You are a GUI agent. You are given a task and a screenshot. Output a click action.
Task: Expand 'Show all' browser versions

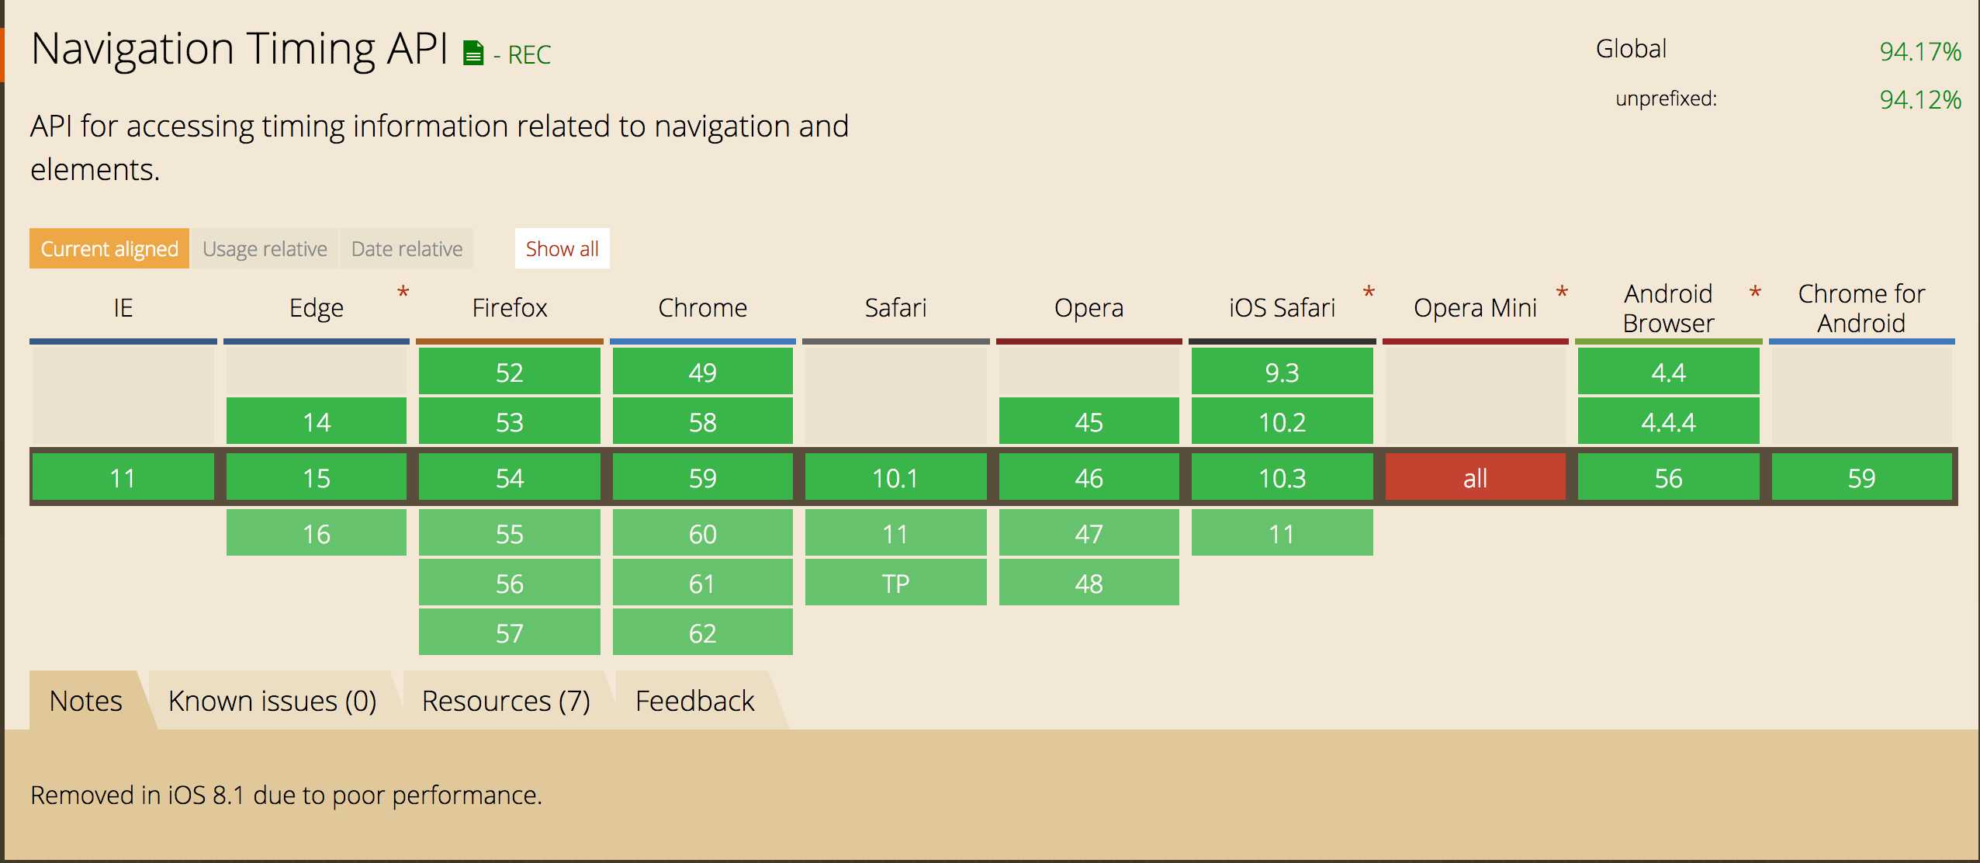pos(563,249)
